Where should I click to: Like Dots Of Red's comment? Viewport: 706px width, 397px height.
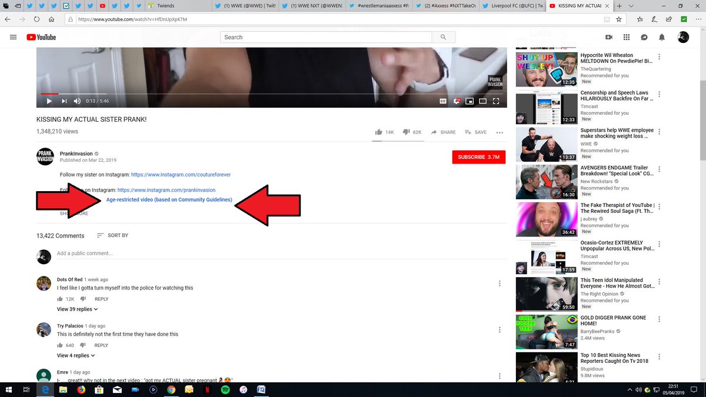coord(60,299)
